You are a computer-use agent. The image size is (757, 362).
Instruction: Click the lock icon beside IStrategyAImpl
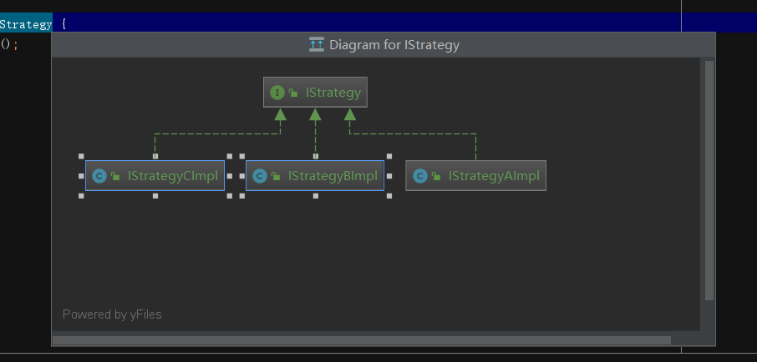[436, 177]
